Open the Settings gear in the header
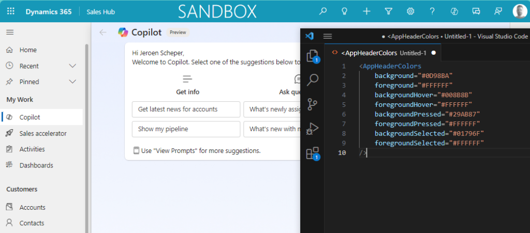This screenshot has height=233, width=530. click(x=410, y=11)
